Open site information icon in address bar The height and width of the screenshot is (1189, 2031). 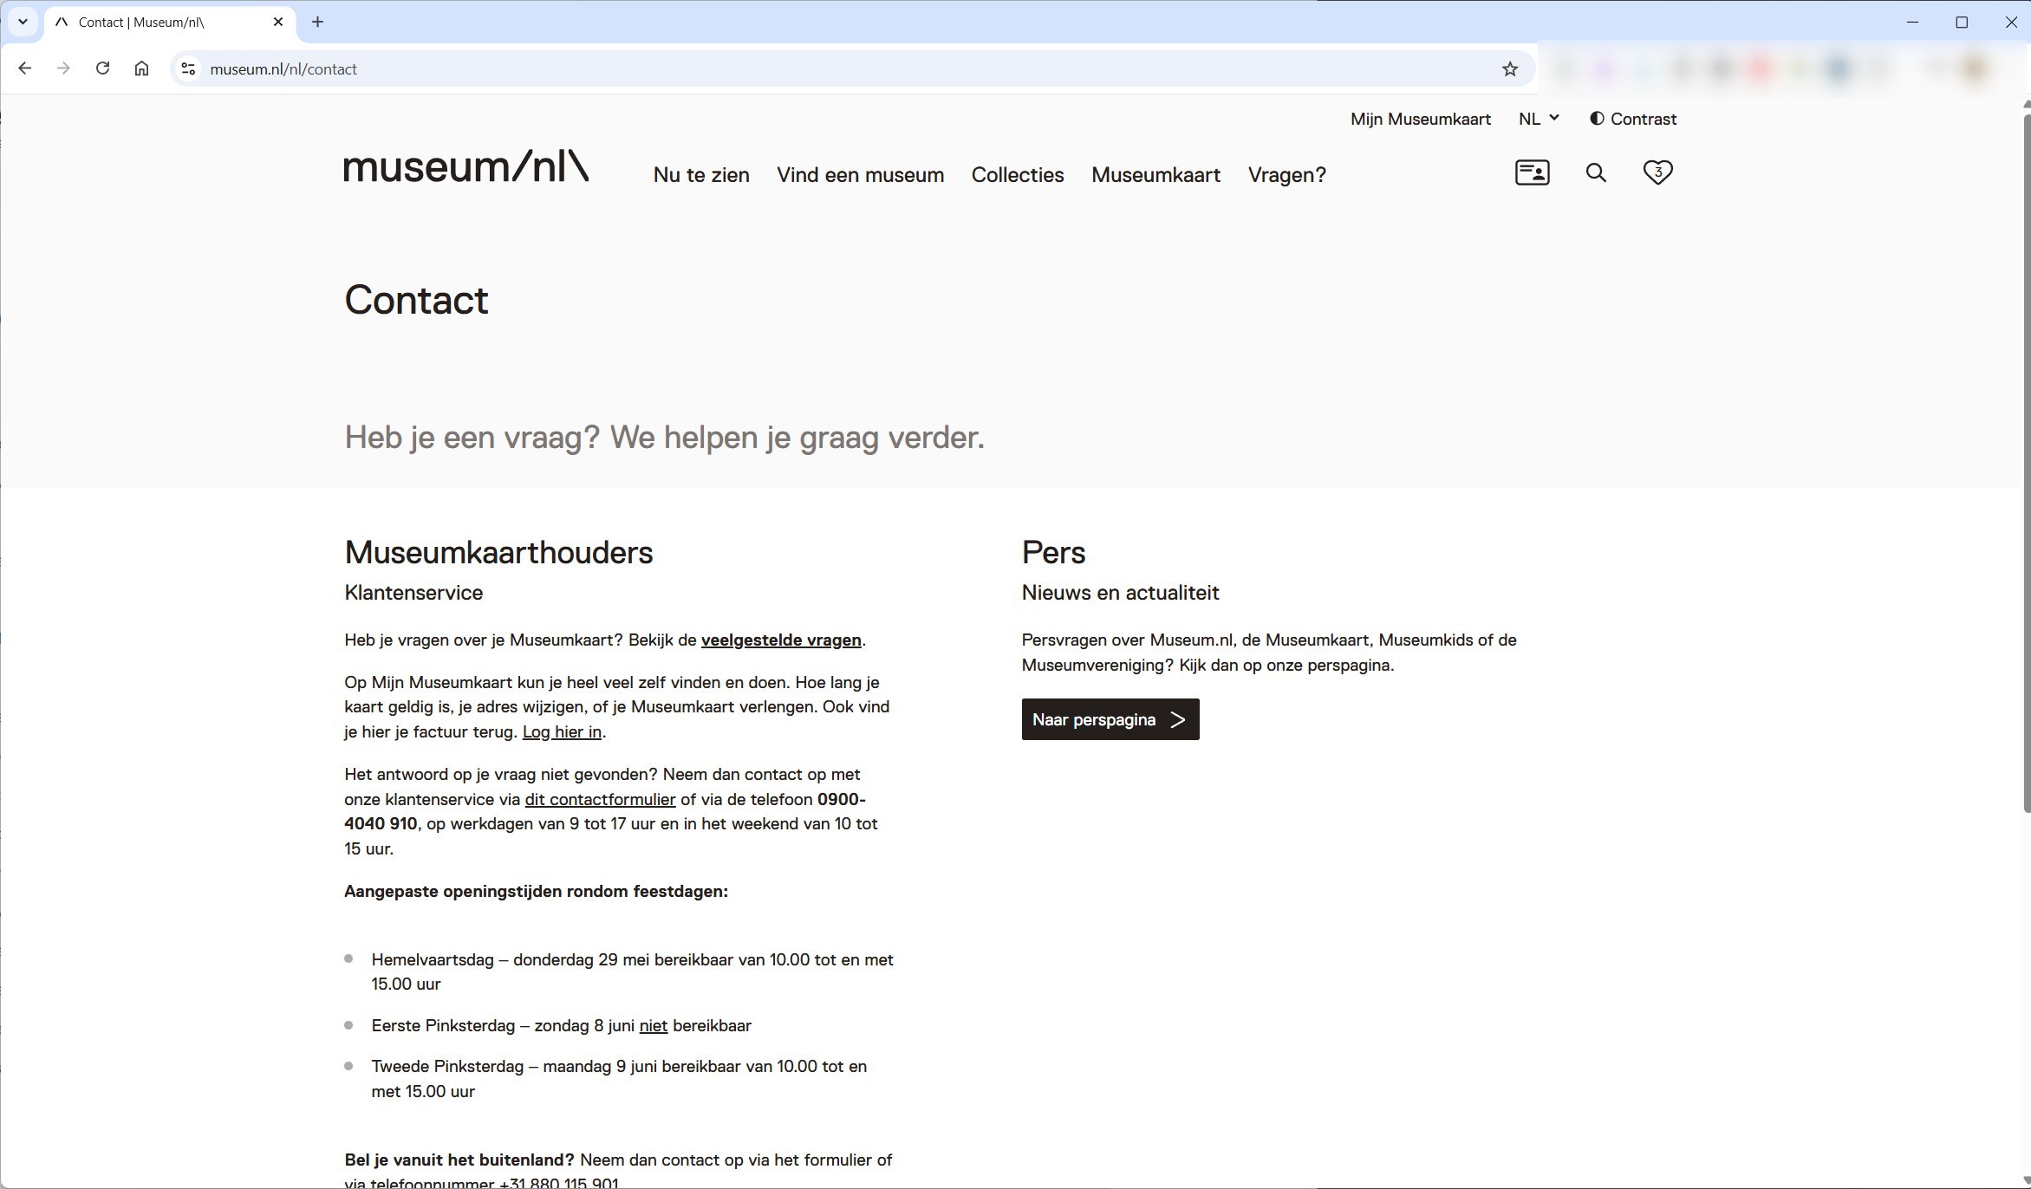click(x=188, y=68)
